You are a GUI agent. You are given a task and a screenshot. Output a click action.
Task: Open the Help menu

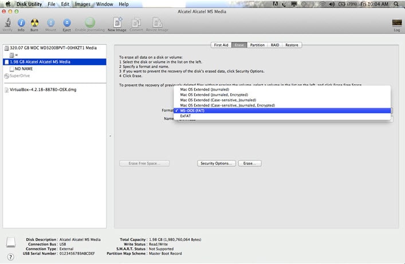(x=124, y=4)
